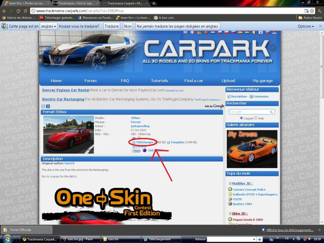Click the Google search magnifier icon
This screenshot has height=243, width=324.
click(271, 112)
